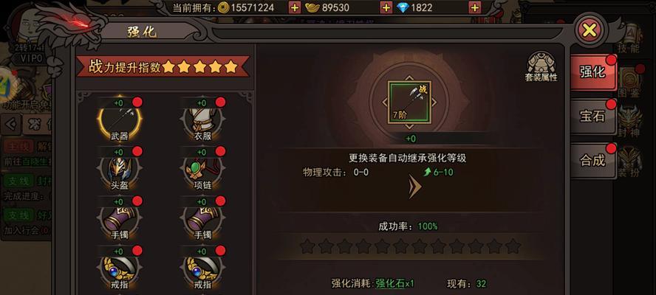Open the 套装属性 set attributes icon

click(541, 67)
